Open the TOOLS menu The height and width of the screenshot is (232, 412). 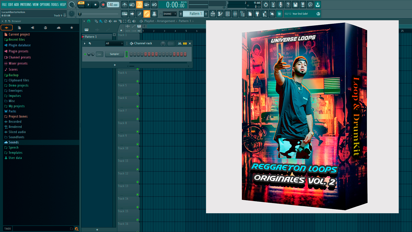pos(55,5)
